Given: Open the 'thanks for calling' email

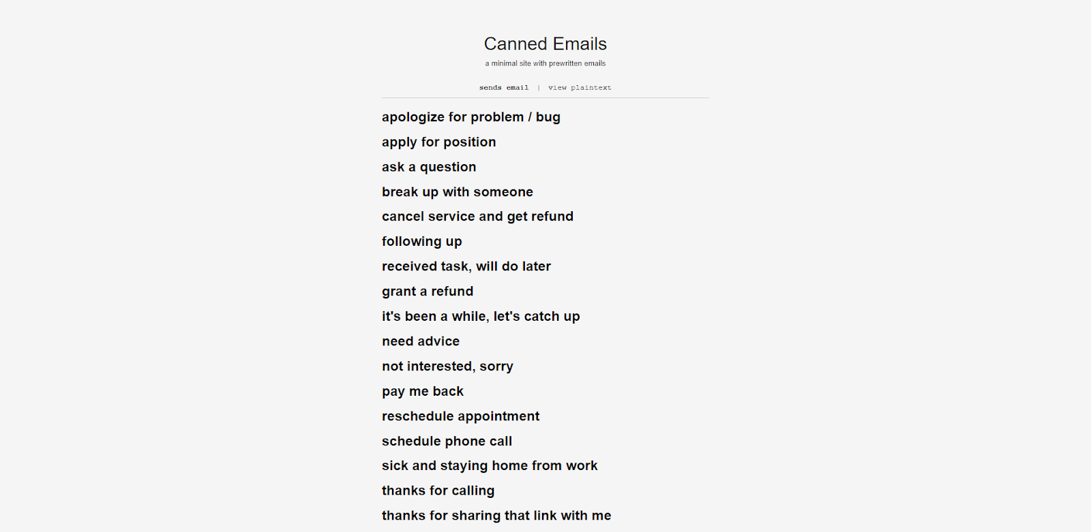Looking at the screenshot, I should (x=438, y=491).
